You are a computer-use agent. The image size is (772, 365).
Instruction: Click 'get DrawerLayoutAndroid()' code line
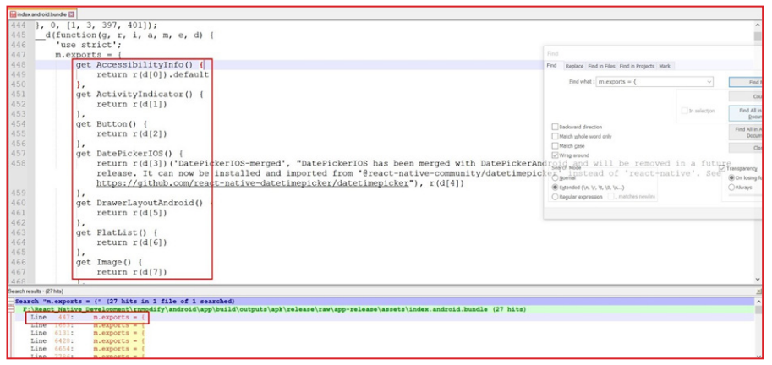pos(140,203)
